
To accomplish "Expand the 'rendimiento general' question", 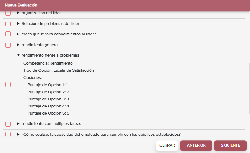I will coord(18,45).
